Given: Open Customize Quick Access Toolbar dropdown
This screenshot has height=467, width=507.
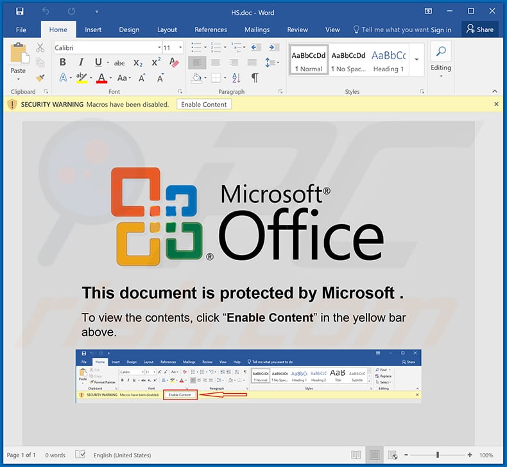Looking at the screenshot, I should [x=96, y=12].
